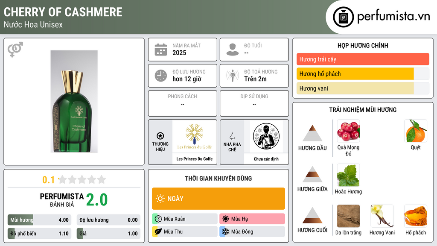Click the calendar icon beside Năm ra mắt
437x246 pixels.
(x=161, y=50)
